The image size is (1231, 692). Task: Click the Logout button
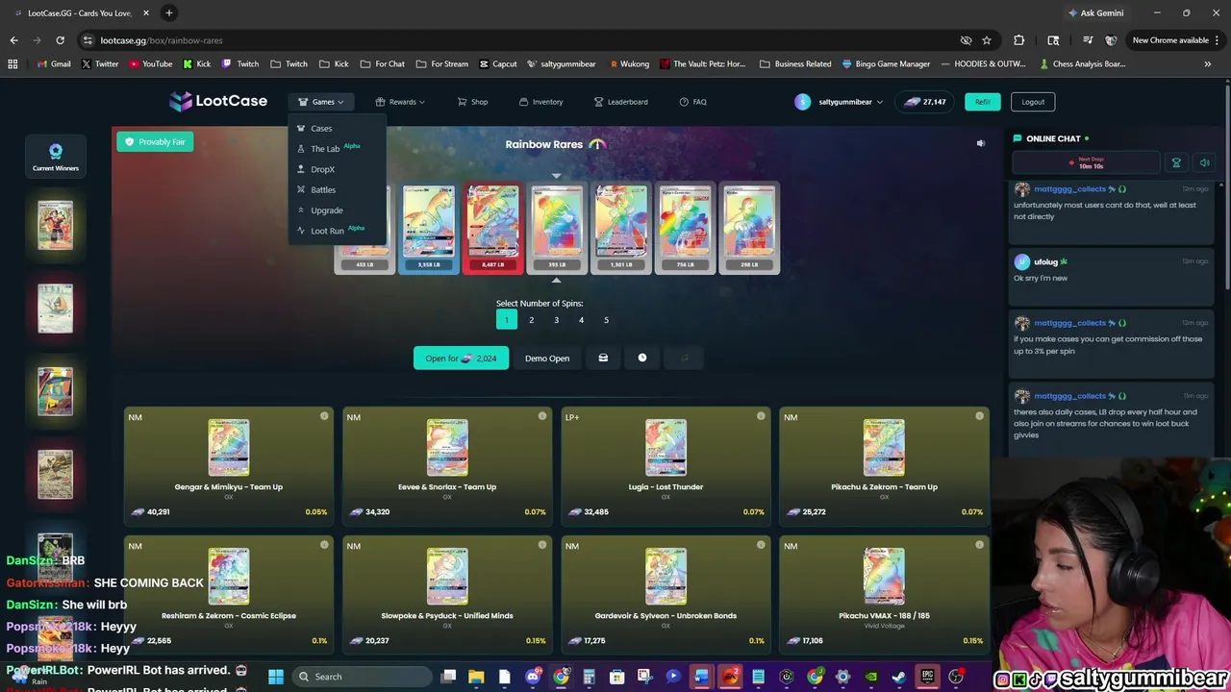(1033, 102)
